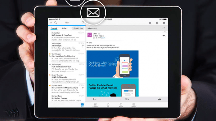Open the Files tab
Viewport: 216px width, 121px height.
(108, 105)
